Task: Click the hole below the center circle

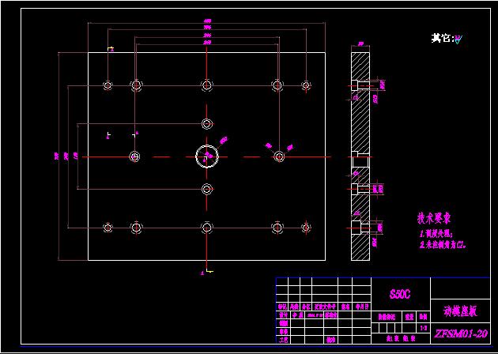Action: [x=207, y=189]
